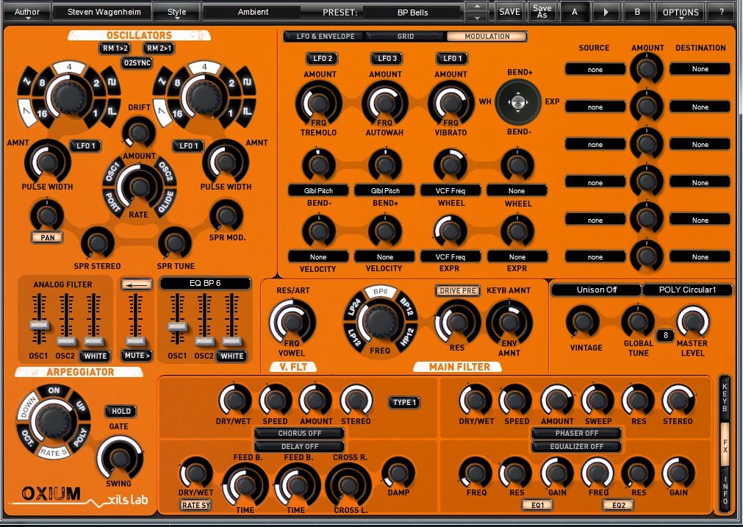Go to next preset with down arrow

click(477, 17)
